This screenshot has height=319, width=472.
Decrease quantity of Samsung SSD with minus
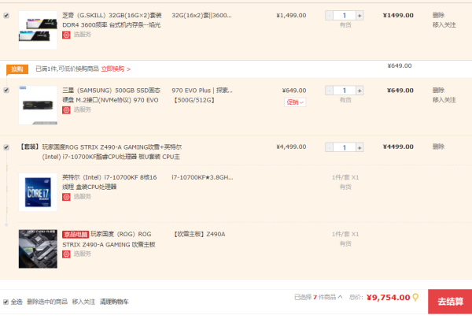(x=329, y=91)
